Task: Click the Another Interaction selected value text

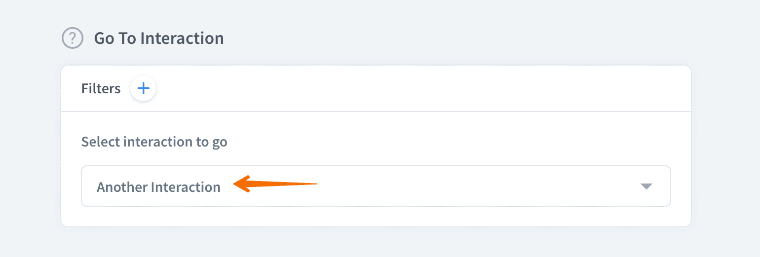Action: [158, 187]
